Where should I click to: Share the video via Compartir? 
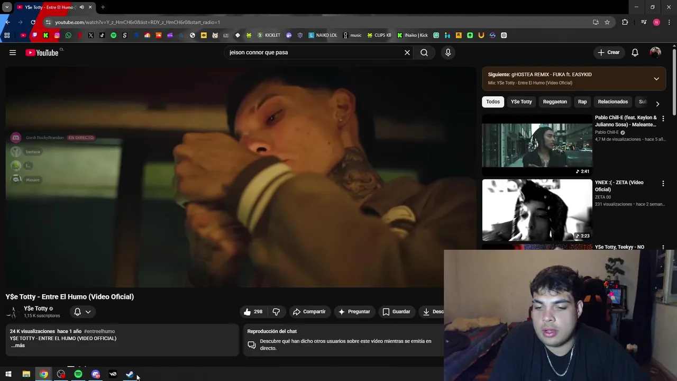pos(309,312)
